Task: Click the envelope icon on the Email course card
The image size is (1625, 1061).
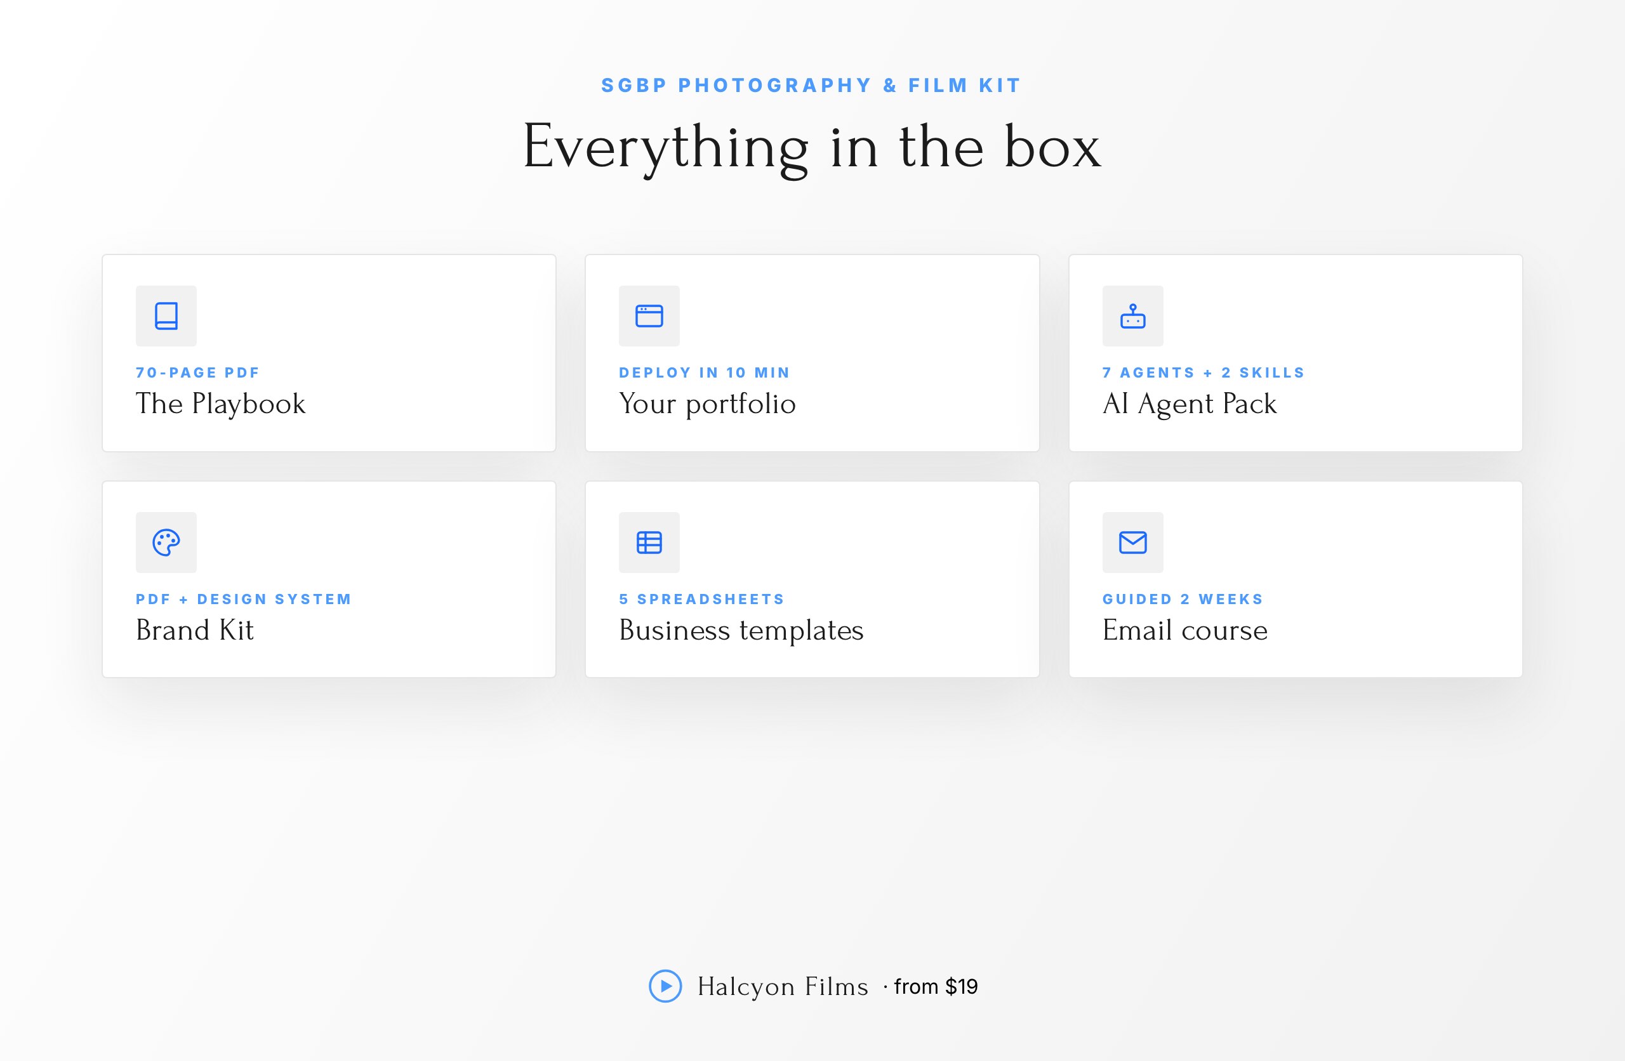Action: (x=1132, y=543)
